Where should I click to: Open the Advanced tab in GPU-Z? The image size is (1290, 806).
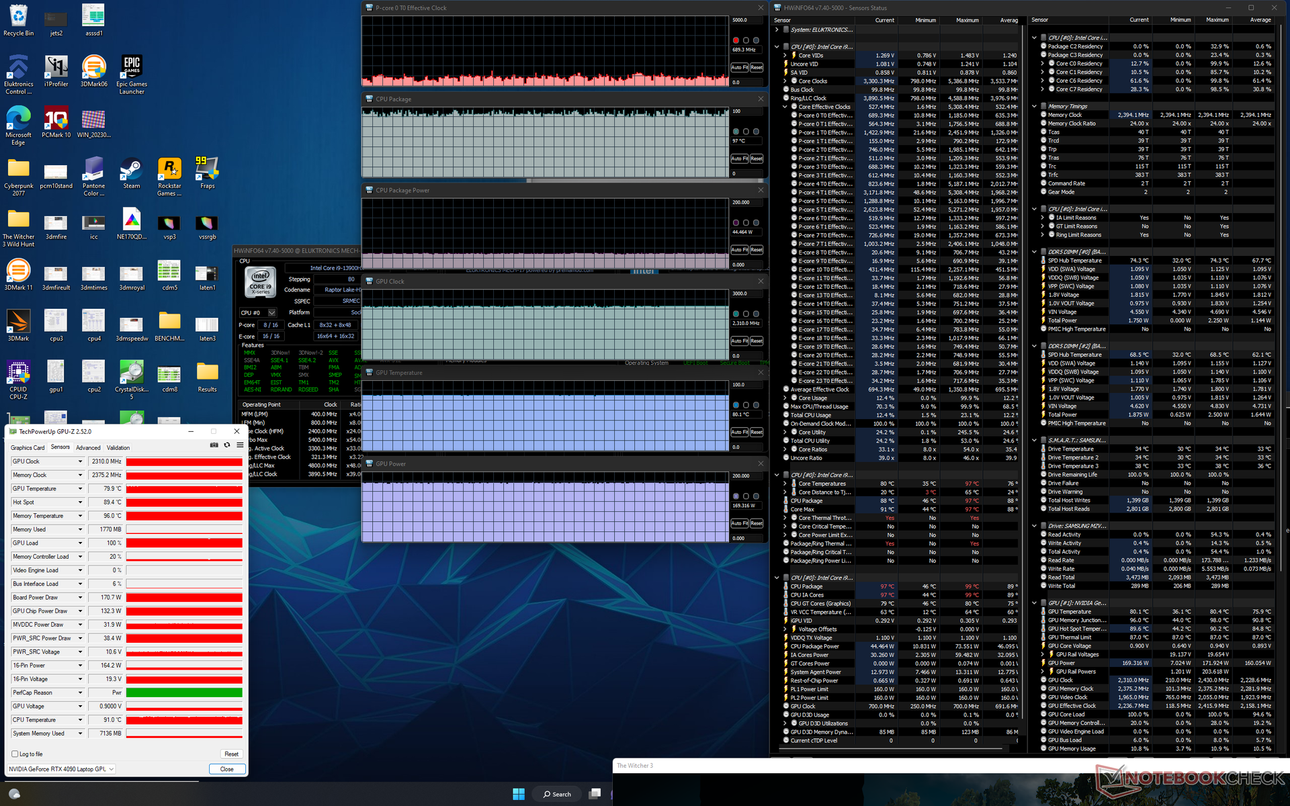click(88, 448)
